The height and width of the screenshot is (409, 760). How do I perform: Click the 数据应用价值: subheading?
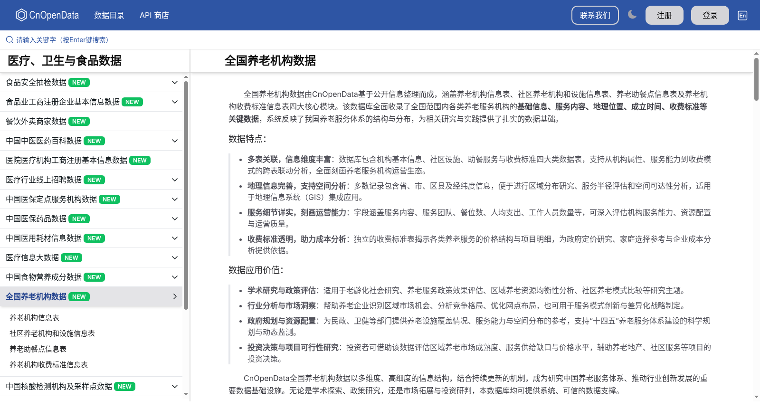coord(256,270)
